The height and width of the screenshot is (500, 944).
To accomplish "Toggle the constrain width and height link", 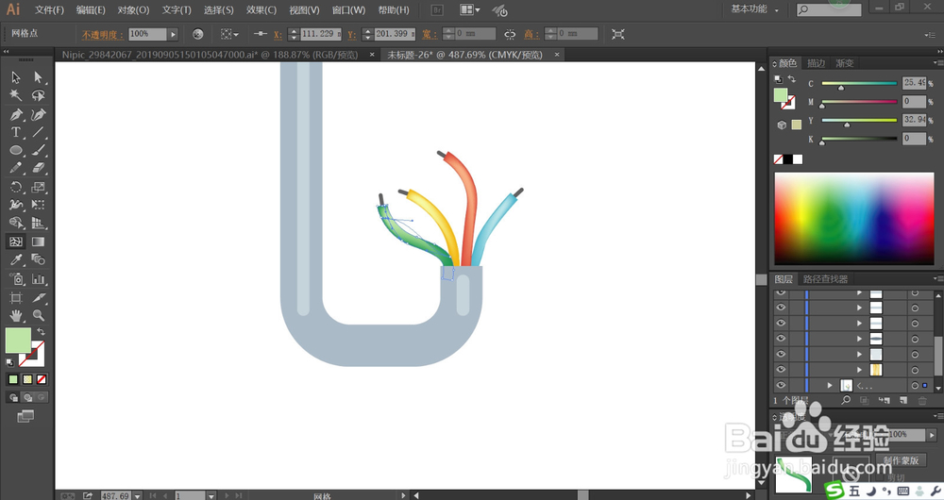I will pyautogui.click(x=510, y=34).
